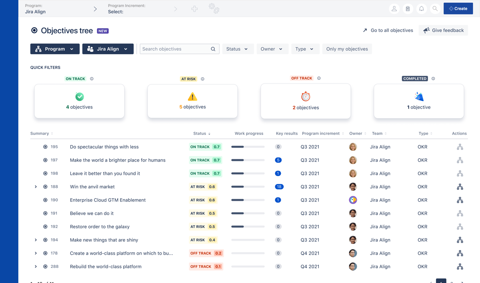Open hierarchy action for objective 191
480x283 pixels.
(460, 214)
